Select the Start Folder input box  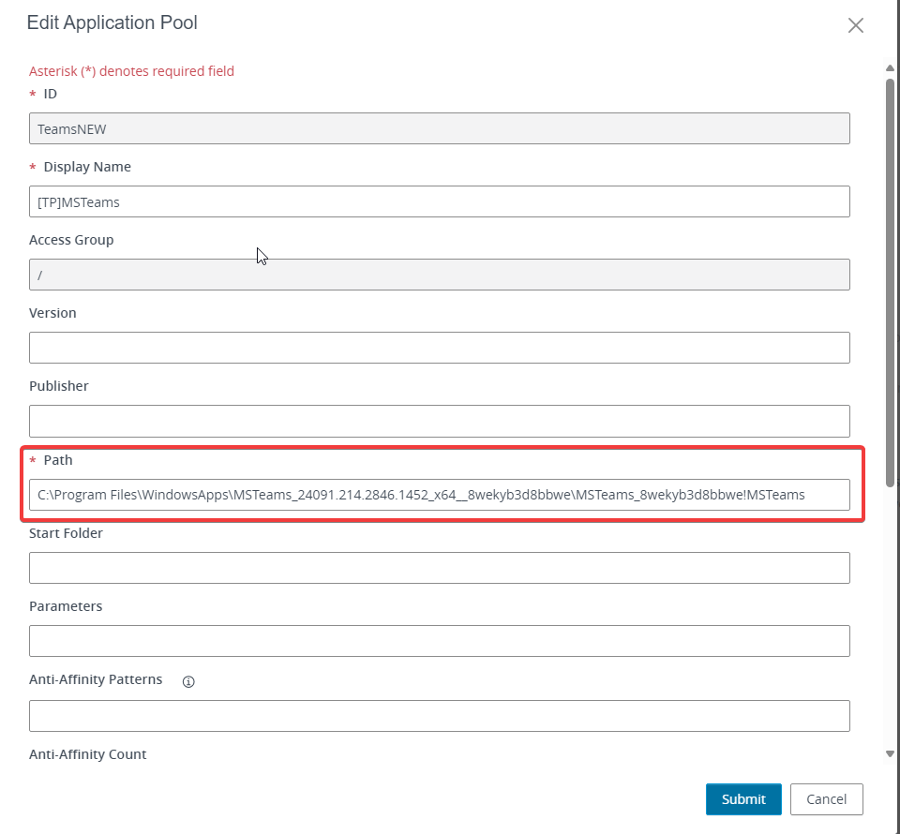[439, 568]
